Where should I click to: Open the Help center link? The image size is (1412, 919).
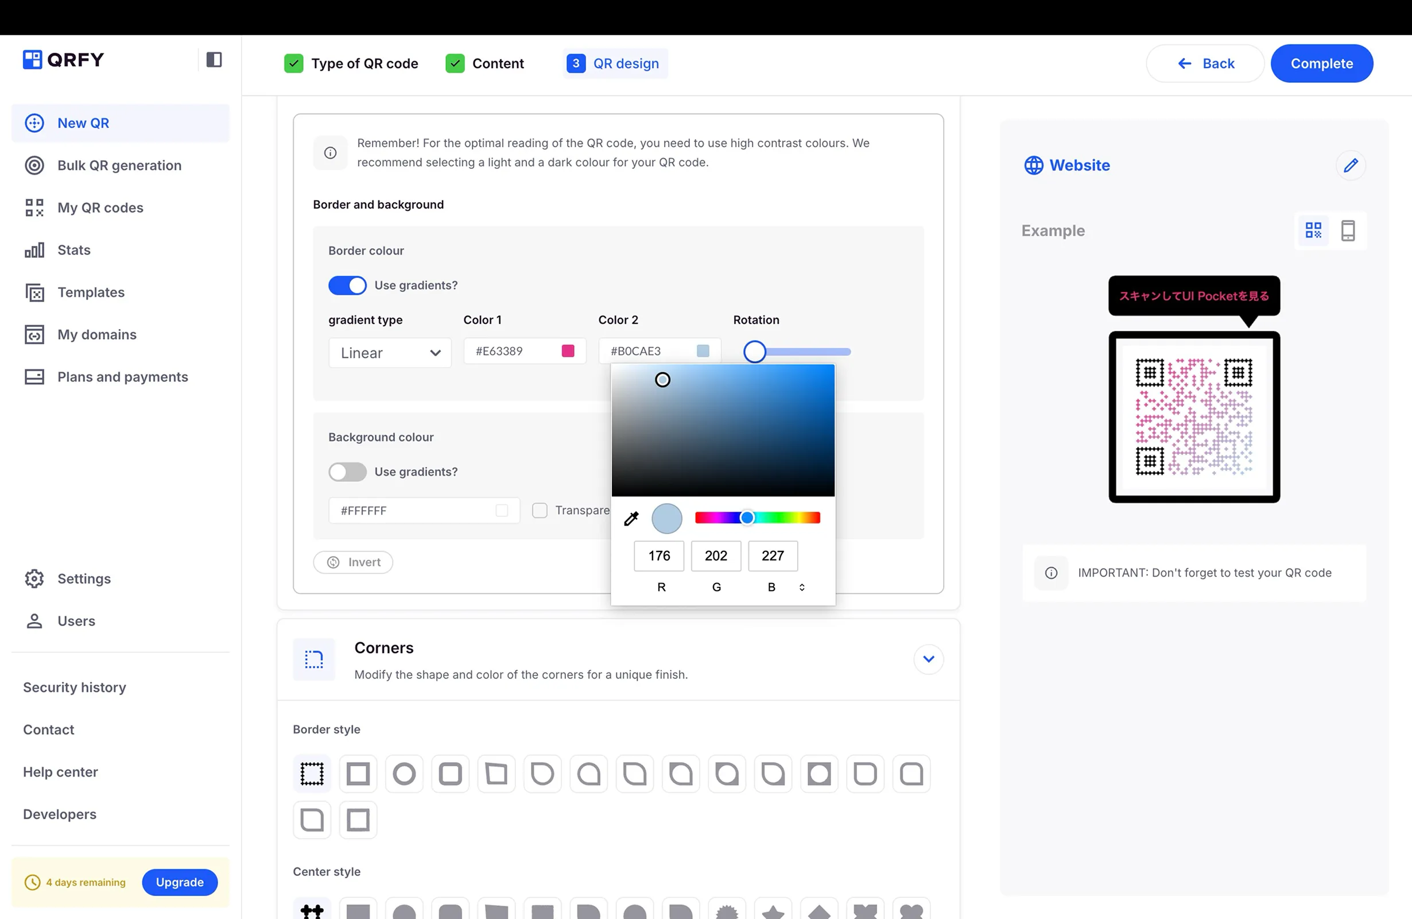60,772
